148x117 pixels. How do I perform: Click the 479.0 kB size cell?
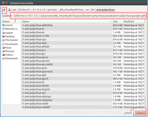(x=117, y=68)
